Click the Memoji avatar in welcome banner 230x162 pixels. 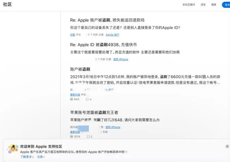(13, 149)
